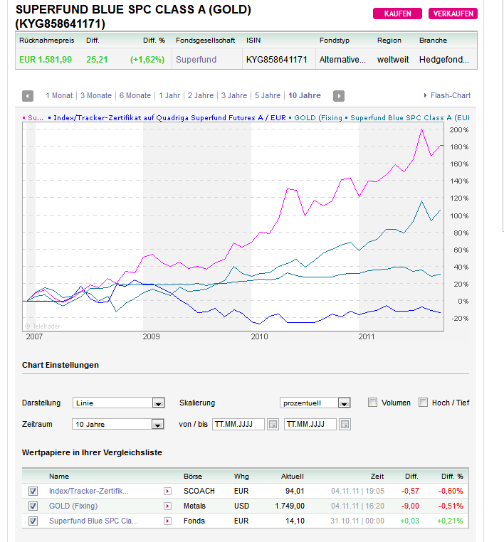This screenshot has width=504, height=542.
Task: Click the 'von' start date field
Action: (x=238, y=424)
